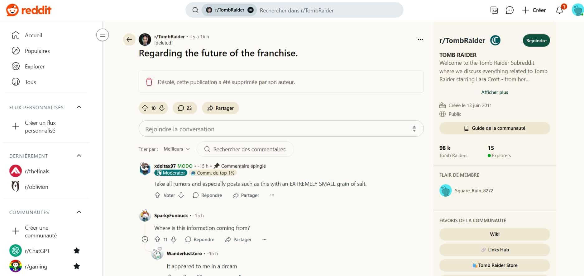Collapse the Communautés section
Viewport: 584px width, 276px height.
79,212
